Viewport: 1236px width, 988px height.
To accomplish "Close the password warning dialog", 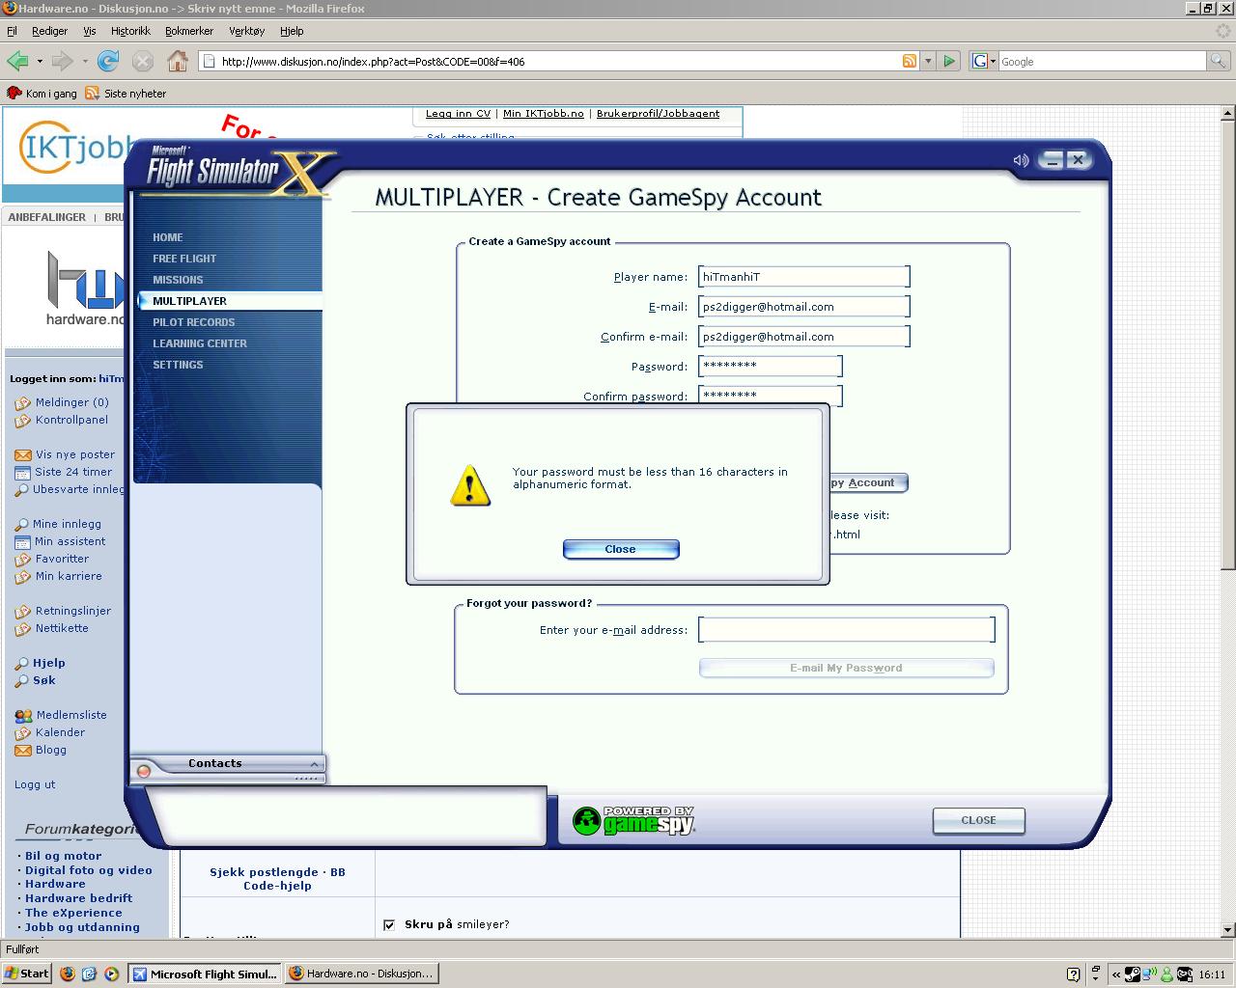I will (x=621, y=549).
